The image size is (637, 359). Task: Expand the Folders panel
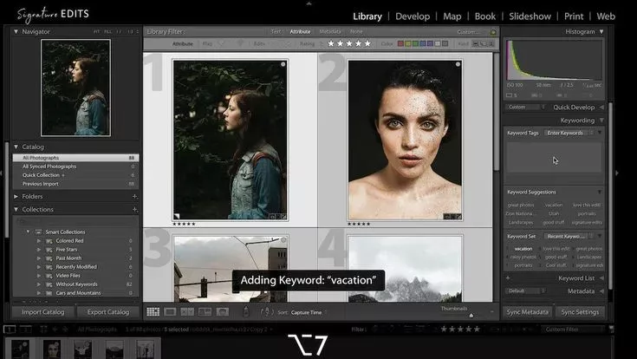[x=16, y=196]
